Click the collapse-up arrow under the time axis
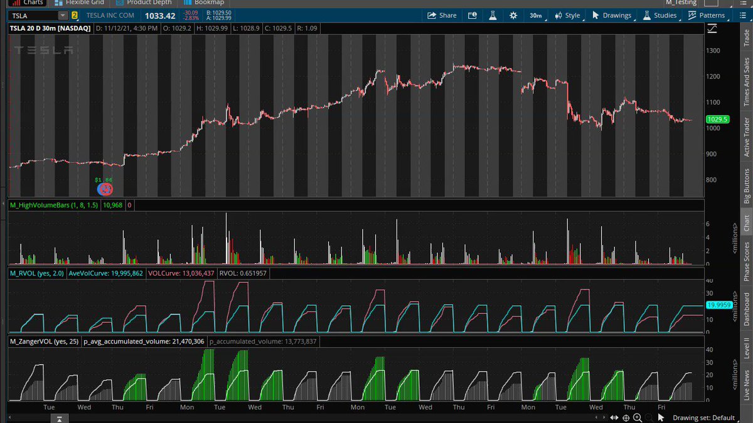 58,418
